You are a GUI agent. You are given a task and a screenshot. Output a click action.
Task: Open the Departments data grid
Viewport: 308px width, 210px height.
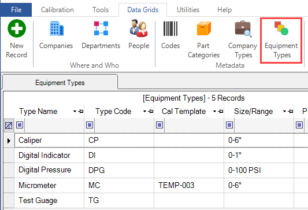click(101, 35)
